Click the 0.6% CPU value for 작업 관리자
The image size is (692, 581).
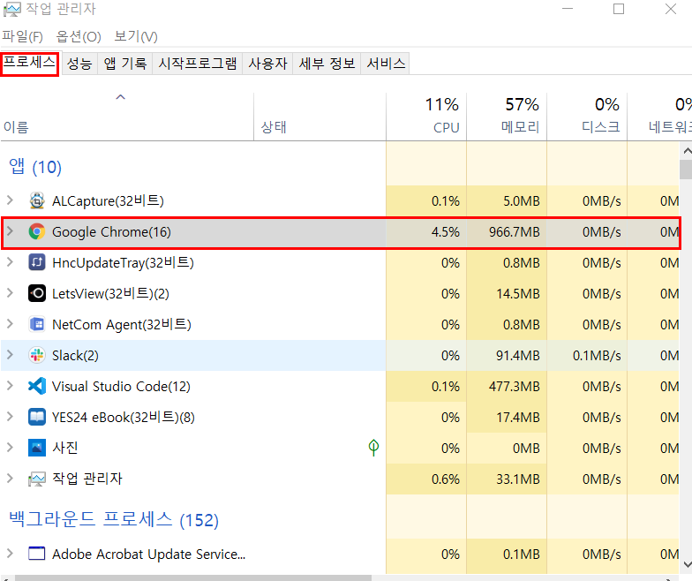445,479
